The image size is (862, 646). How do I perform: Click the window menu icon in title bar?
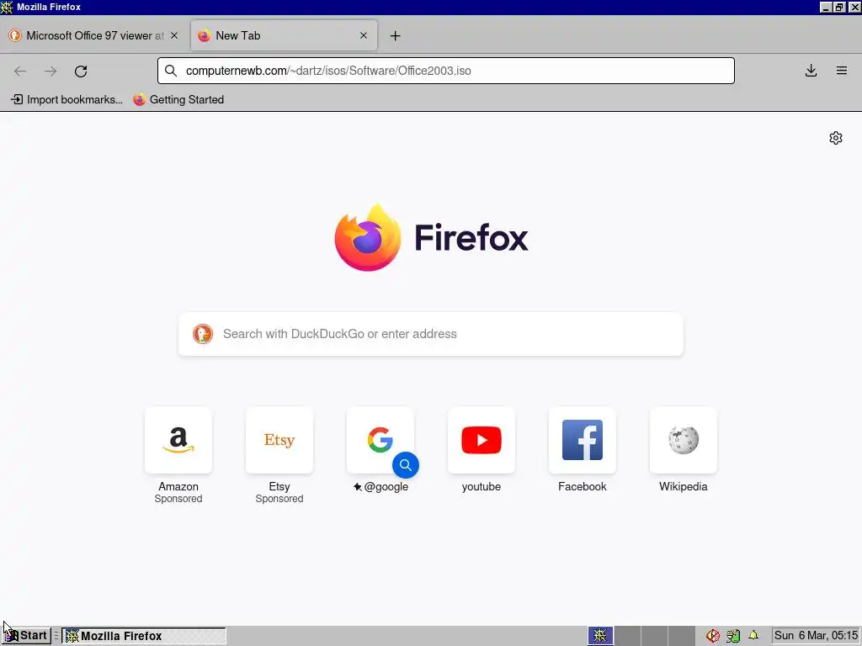(7, 7)
